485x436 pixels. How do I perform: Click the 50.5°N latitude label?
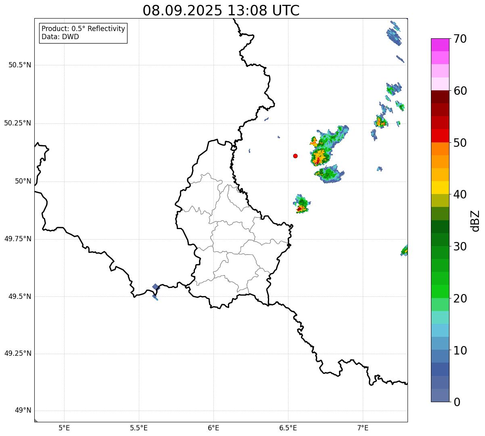pyautogui.click(x=20, y=65)
